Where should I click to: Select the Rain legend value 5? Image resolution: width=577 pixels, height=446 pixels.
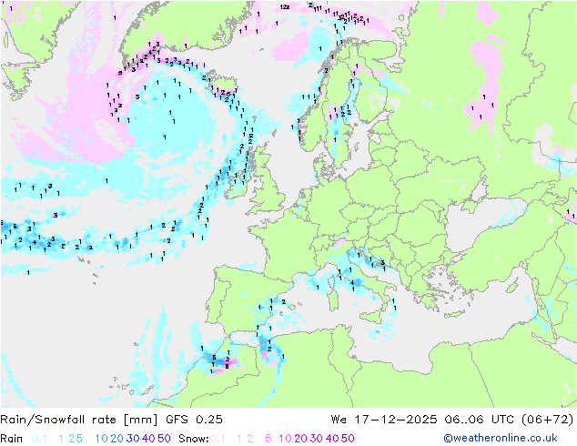pos(79,439)
